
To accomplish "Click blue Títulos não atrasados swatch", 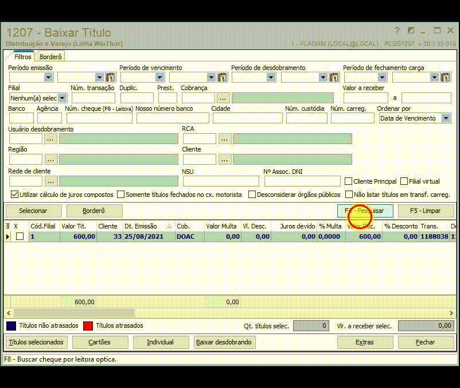I will 11,326.
